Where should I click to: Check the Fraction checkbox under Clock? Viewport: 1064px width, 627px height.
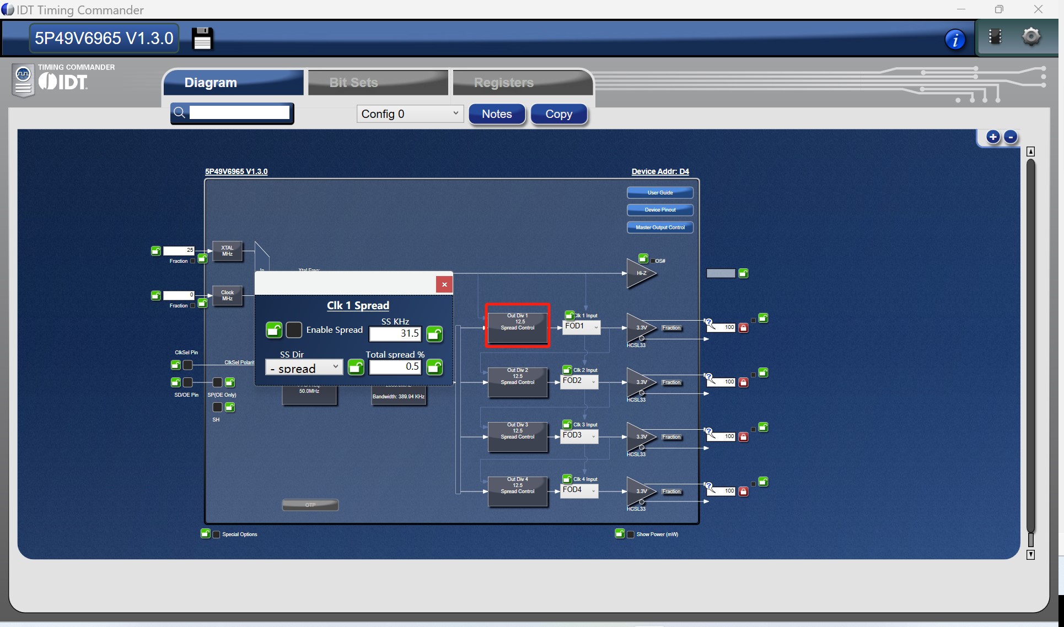[192, 306]
